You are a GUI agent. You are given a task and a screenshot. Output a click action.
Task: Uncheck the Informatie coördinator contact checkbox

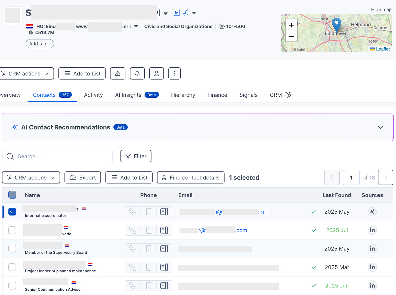[x=12, y=212]
